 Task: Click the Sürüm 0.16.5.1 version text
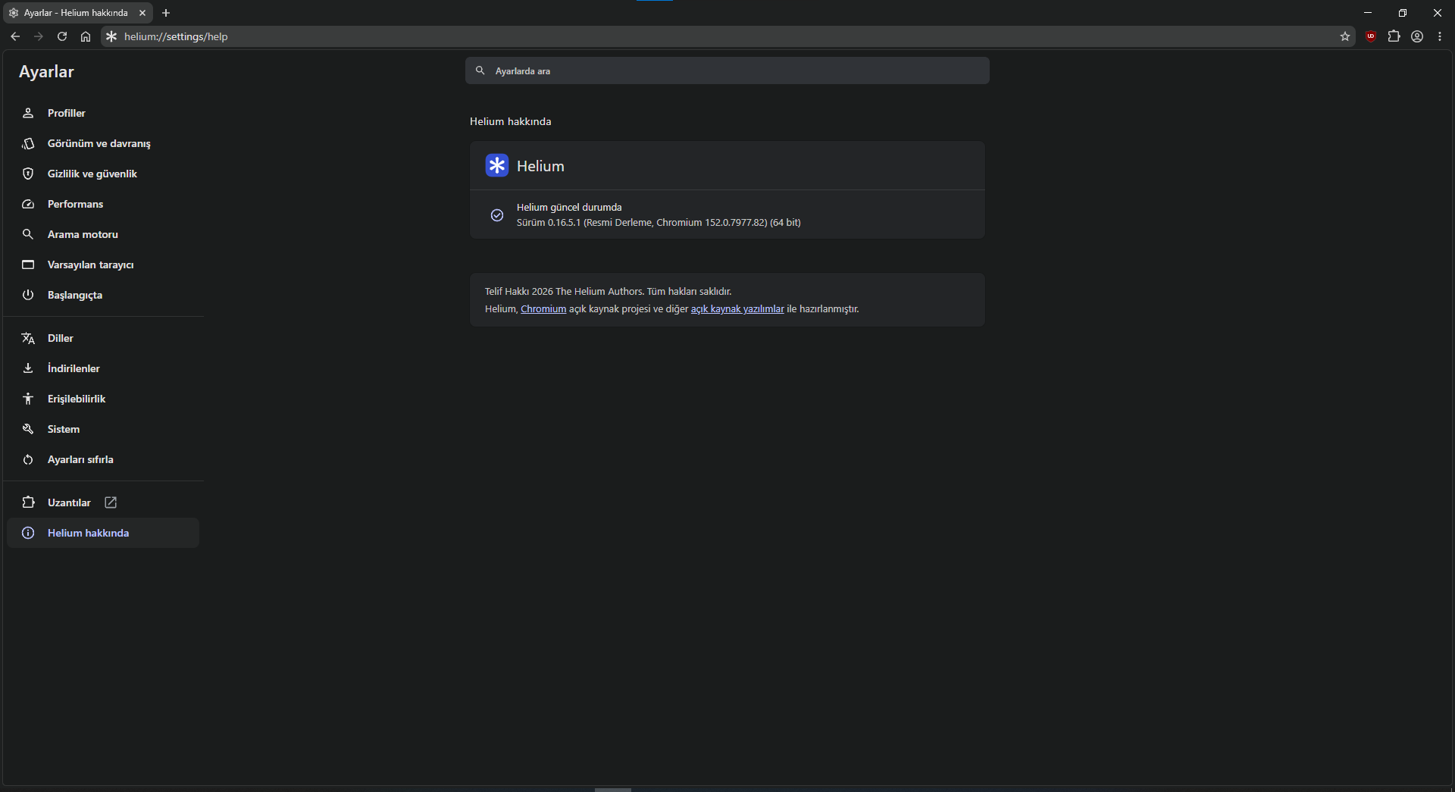pyautogui.click(x=659, y=223)
